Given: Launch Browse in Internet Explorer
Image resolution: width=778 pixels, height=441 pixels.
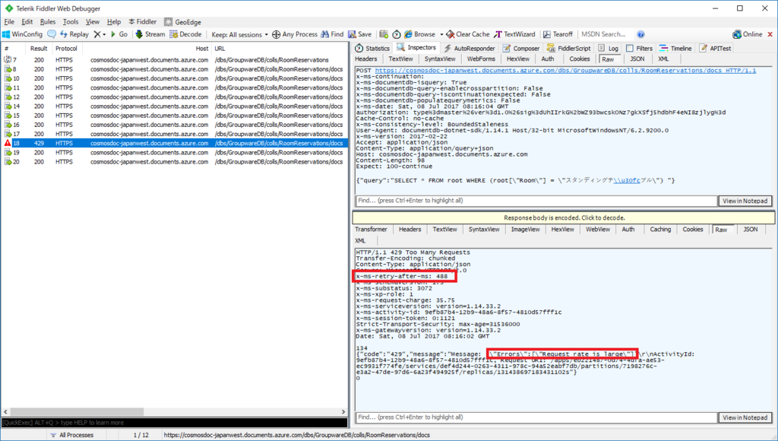Looking at the screenshot, I should click(419, 34).
